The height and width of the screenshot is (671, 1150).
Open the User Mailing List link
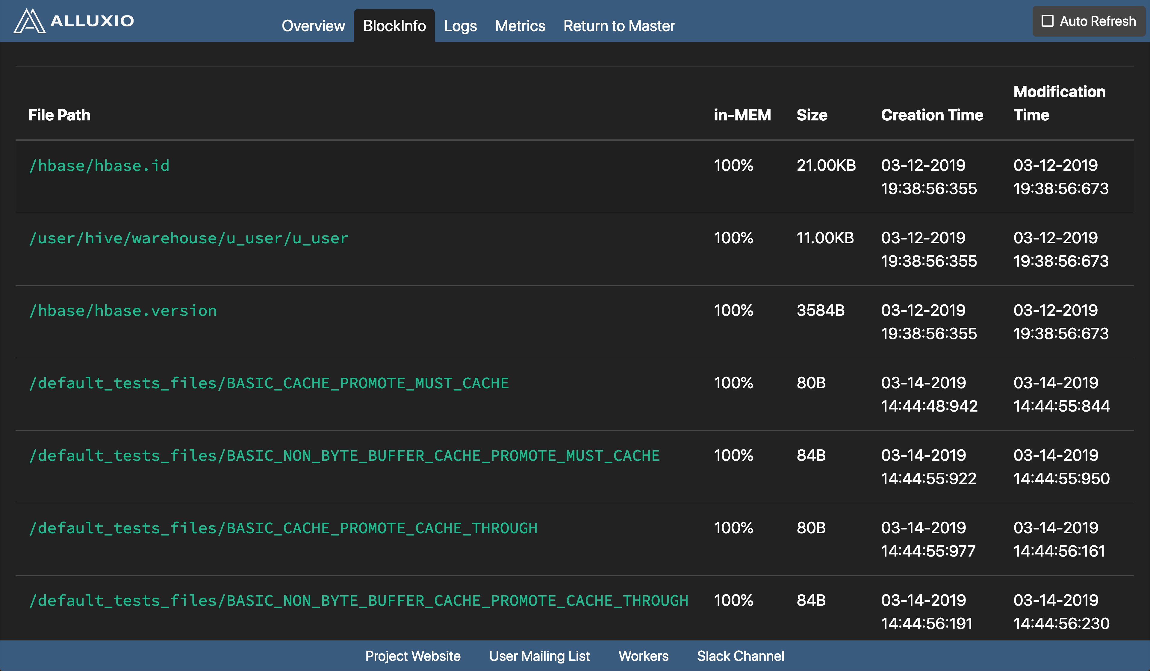539,656
